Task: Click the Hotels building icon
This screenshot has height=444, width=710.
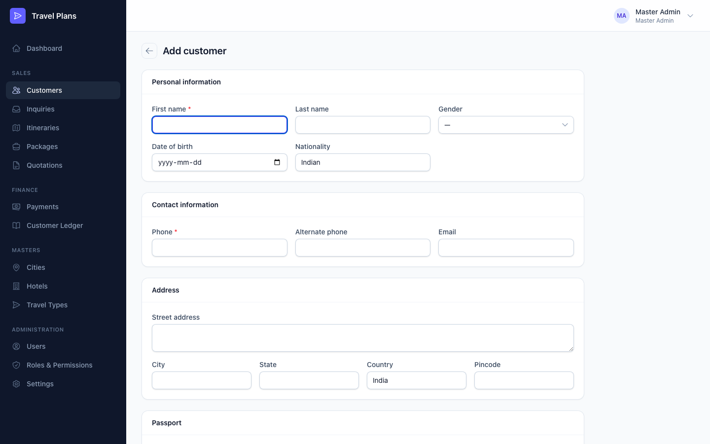Action: (16, 286)
